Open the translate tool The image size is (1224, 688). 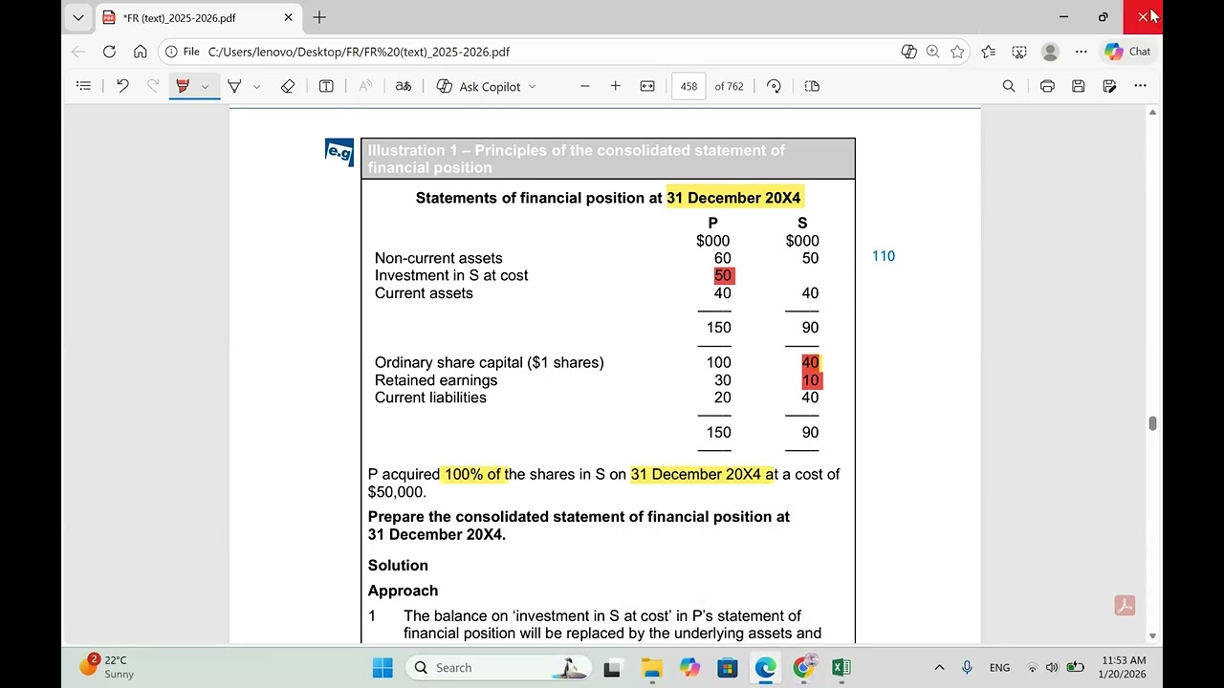tap(404, 86)
